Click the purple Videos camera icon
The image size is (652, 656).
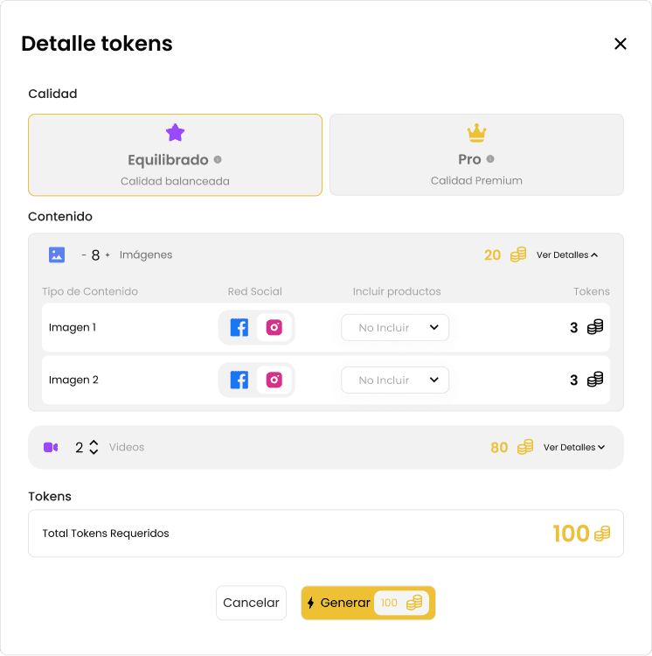point(51,447)
